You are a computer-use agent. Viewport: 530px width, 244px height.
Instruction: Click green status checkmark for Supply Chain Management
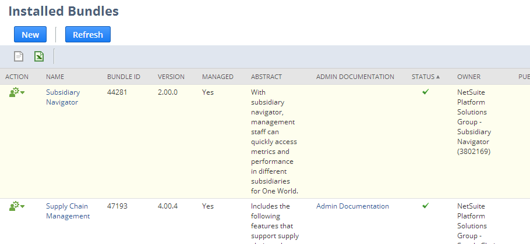(x=426, y=205)
